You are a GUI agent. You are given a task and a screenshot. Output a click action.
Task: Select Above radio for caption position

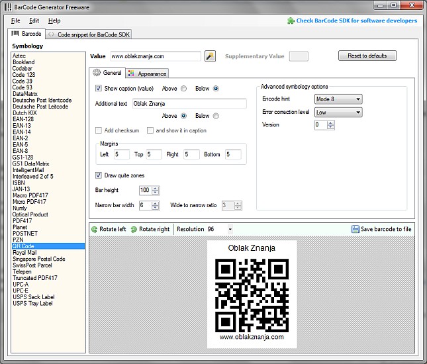coord(183,88)
